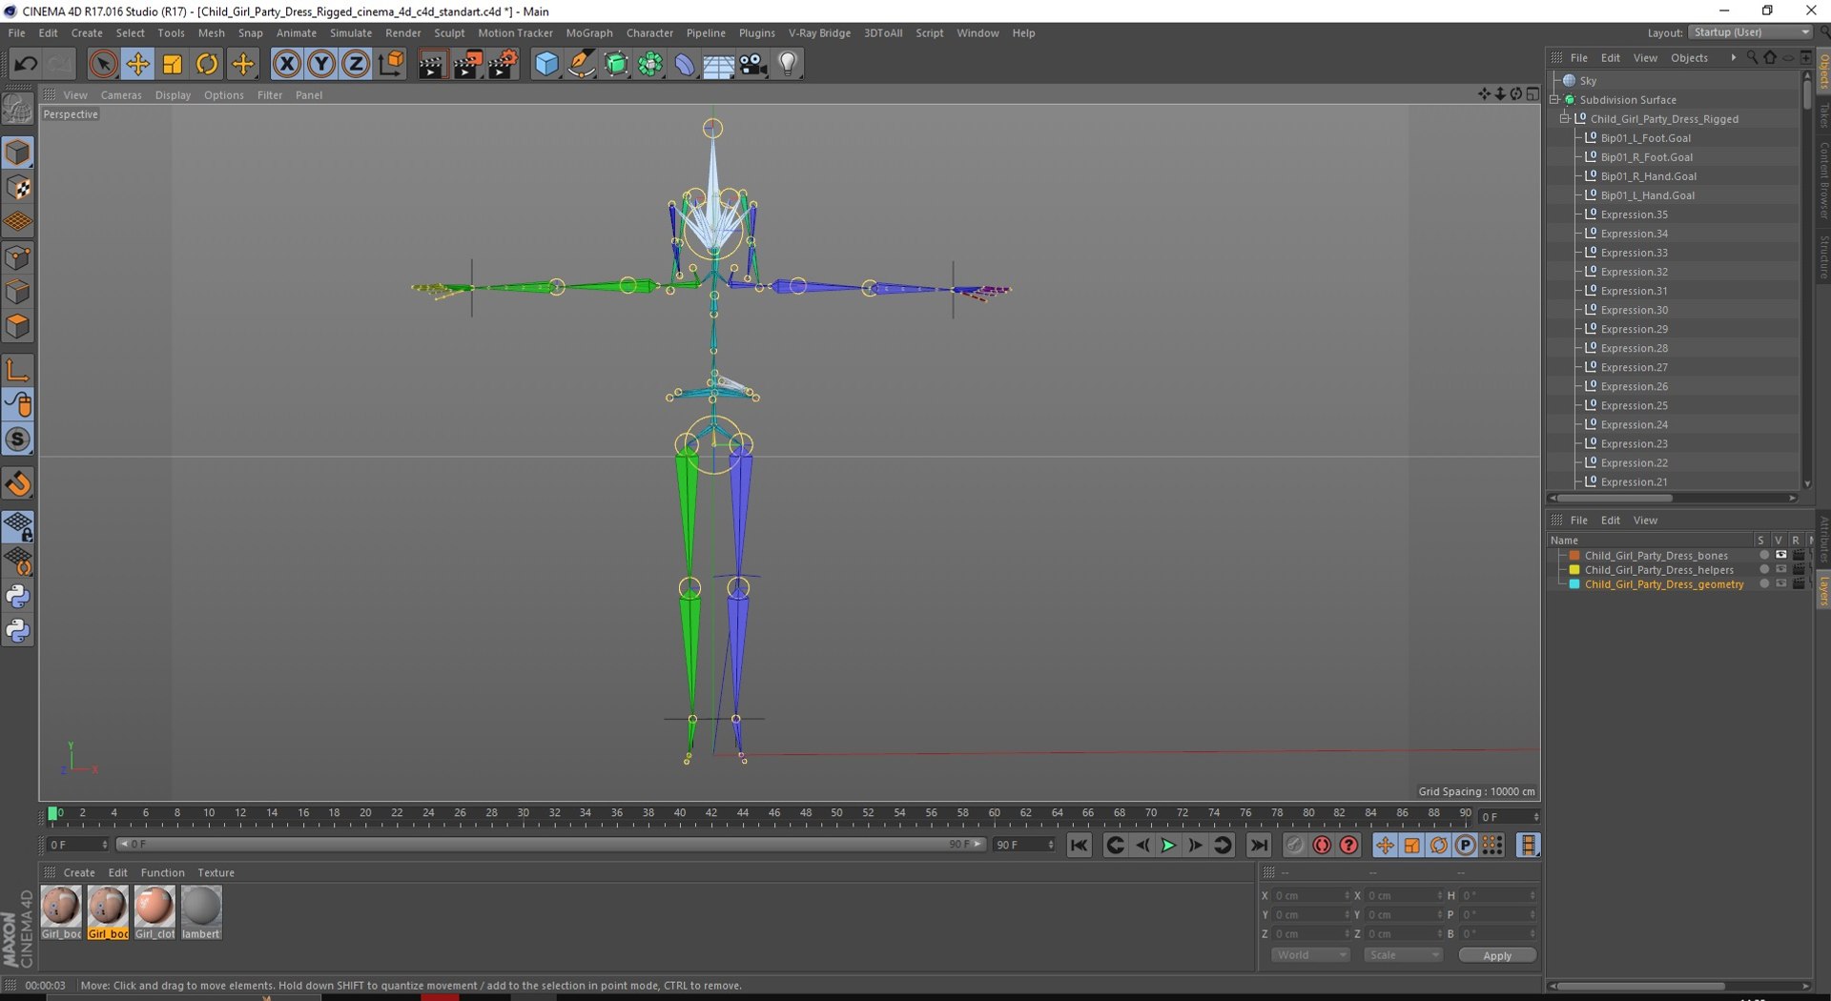Screen dimensions: 1831x1001
Task: Collapse Child_Girl_Party_Dress_Rigged hierarchy
Action: (1565, 119)
